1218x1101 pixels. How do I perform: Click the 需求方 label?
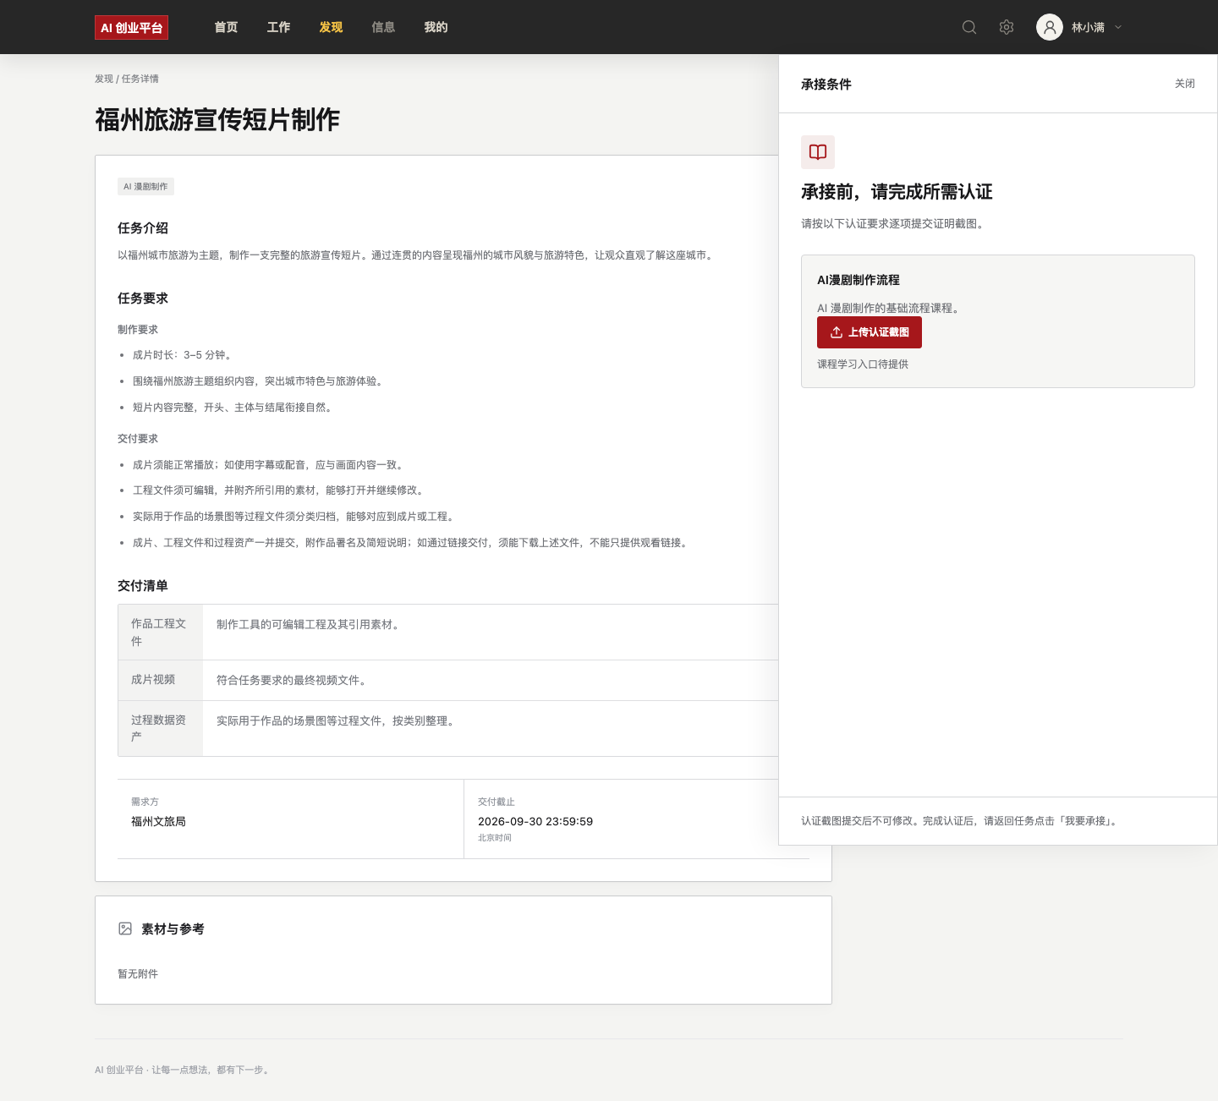click(x=145, y=802)
